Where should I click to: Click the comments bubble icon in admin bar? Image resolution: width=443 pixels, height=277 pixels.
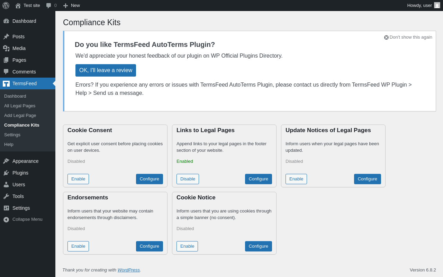coord(49,6)
